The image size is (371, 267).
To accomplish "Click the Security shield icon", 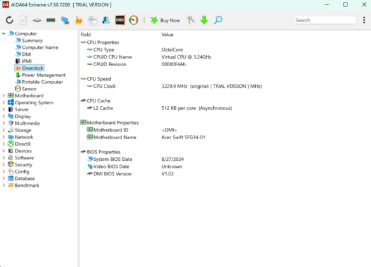I will 11,164.
